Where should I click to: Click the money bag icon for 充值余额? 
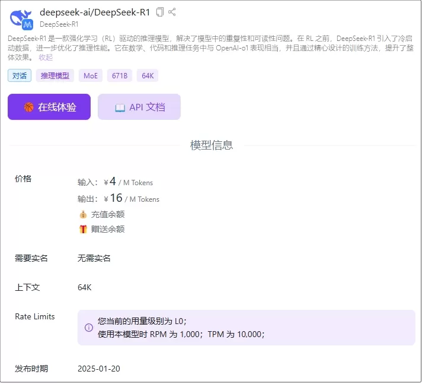[x=83, y=215]
